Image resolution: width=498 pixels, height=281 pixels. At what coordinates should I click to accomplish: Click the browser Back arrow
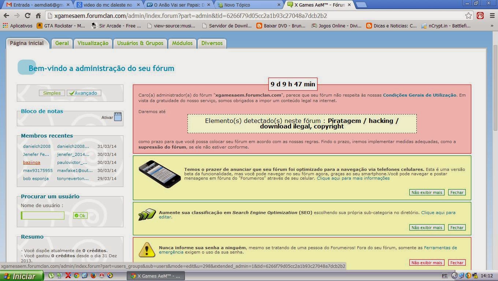click(6, 16)
